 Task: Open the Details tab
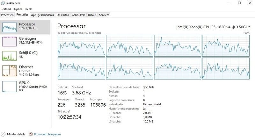coord(92,15)
